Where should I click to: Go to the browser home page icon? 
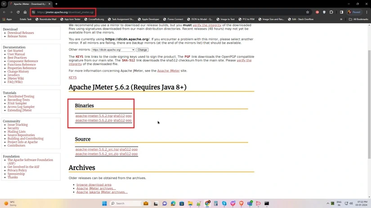25,12
